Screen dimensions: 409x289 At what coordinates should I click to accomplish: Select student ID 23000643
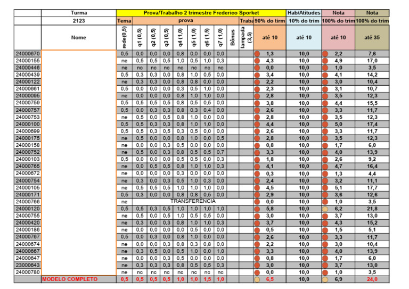(28, 265)
